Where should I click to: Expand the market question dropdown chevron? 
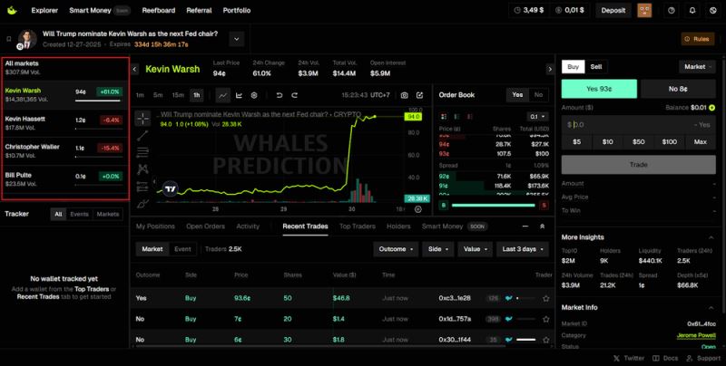237,39
